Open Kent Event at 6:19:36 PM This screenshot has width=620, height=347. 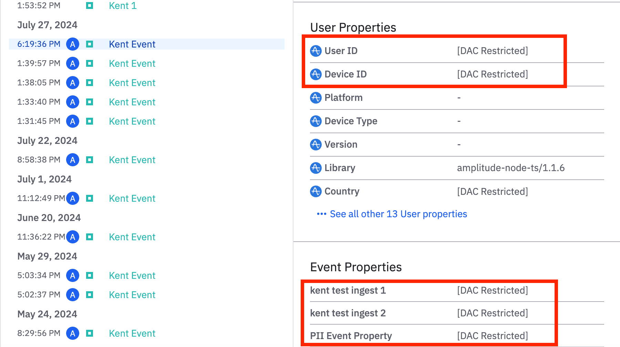[x=132, y=44]
